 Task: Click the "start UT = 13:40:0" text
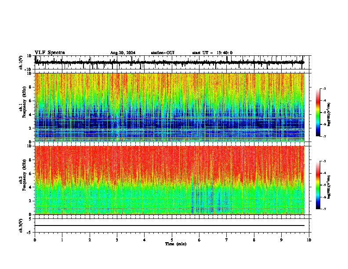[212, 53]
